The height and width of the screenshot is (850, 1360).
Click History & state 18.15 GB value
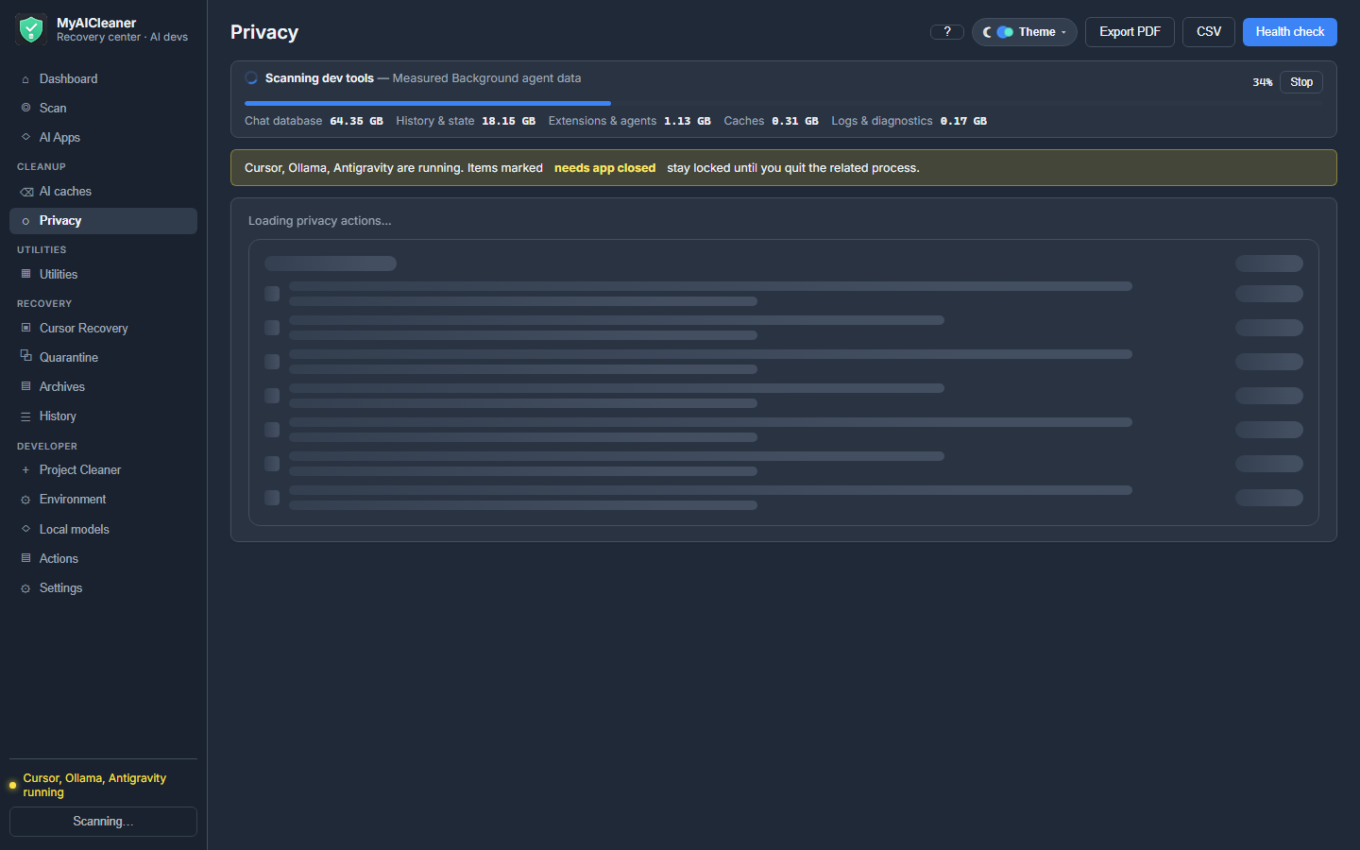pyautogui.click(x=508, y=121)
